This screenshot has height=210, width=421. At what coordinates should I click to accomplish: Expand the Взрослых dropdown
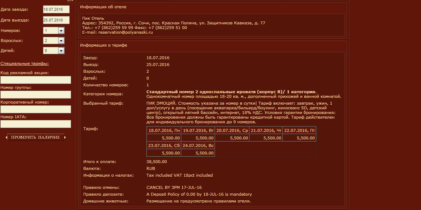point(61,41)
